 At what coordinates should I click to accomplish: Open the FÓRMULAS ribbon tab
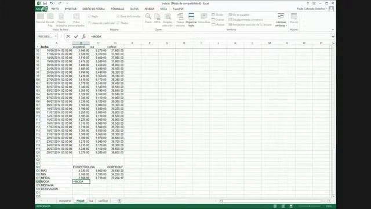(118, 9)
